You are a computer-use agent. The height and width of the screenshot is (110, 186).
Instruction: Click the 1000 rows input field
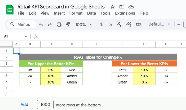(x=45, y=105)
